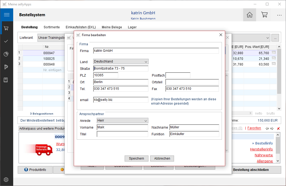The image size is (286, 186).
Task: Open settings gear at sidebar bottom
Action: 6,180
